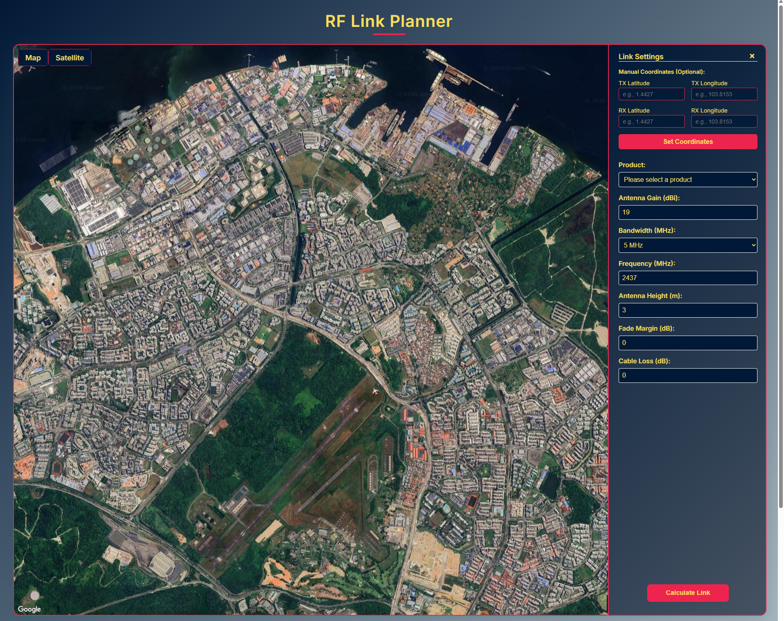Select the Antenna Gain value of 19
784x621 pixels.
pyautogui.click(x=688, y=212)
